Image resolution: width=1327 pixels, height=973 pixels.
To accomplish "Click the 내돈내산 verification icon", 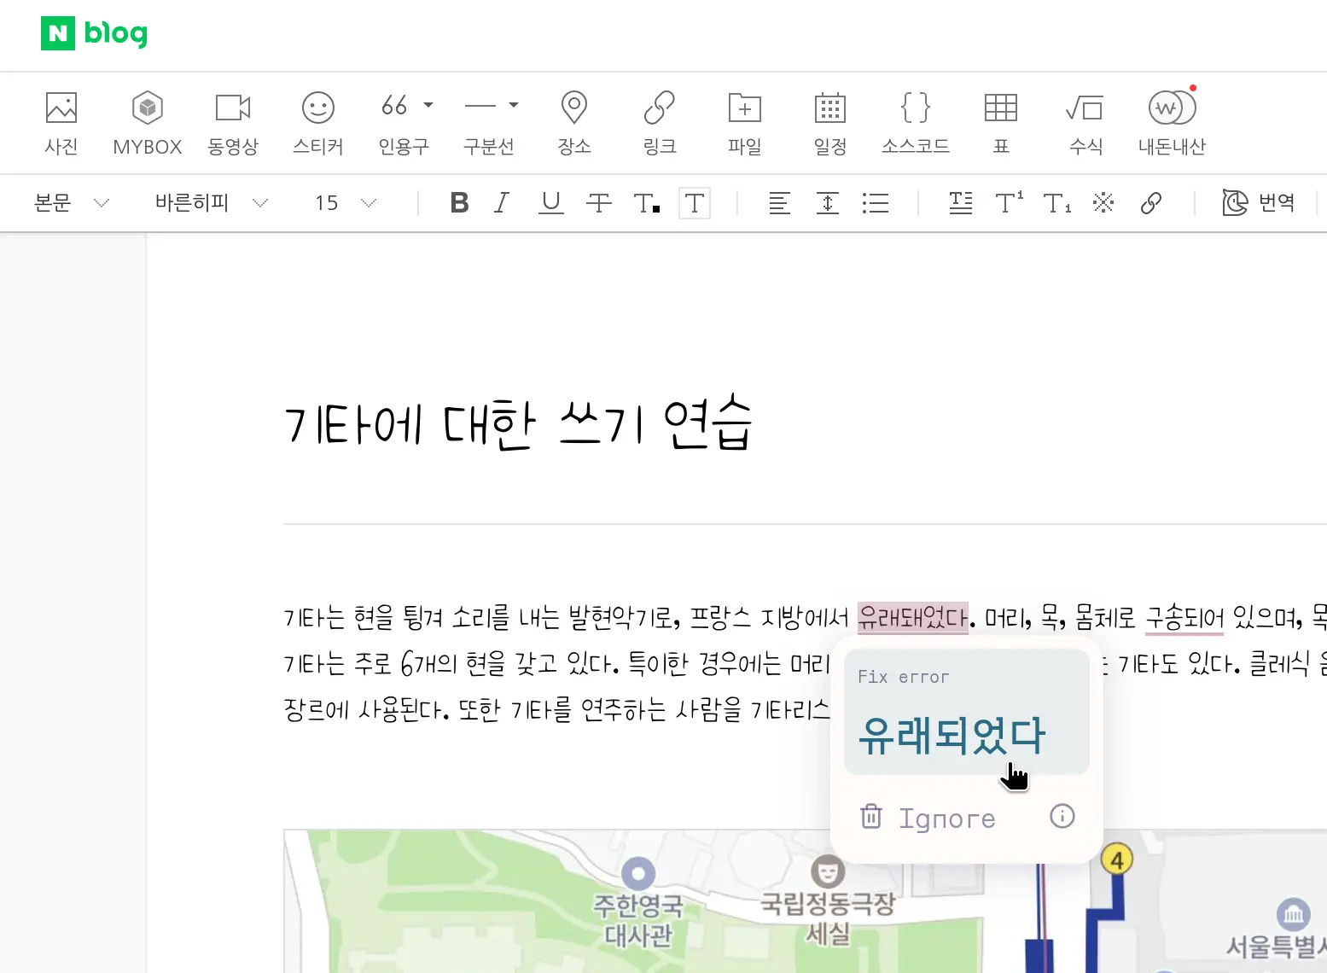I will pyautogui.click(x=1171, y=122).
